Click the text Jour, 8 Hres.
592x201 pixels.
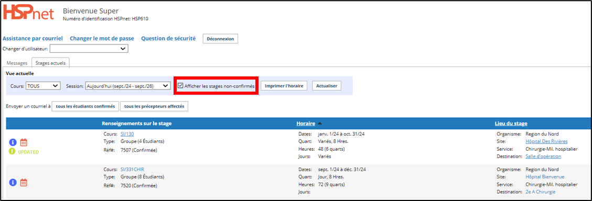point(330,177)
